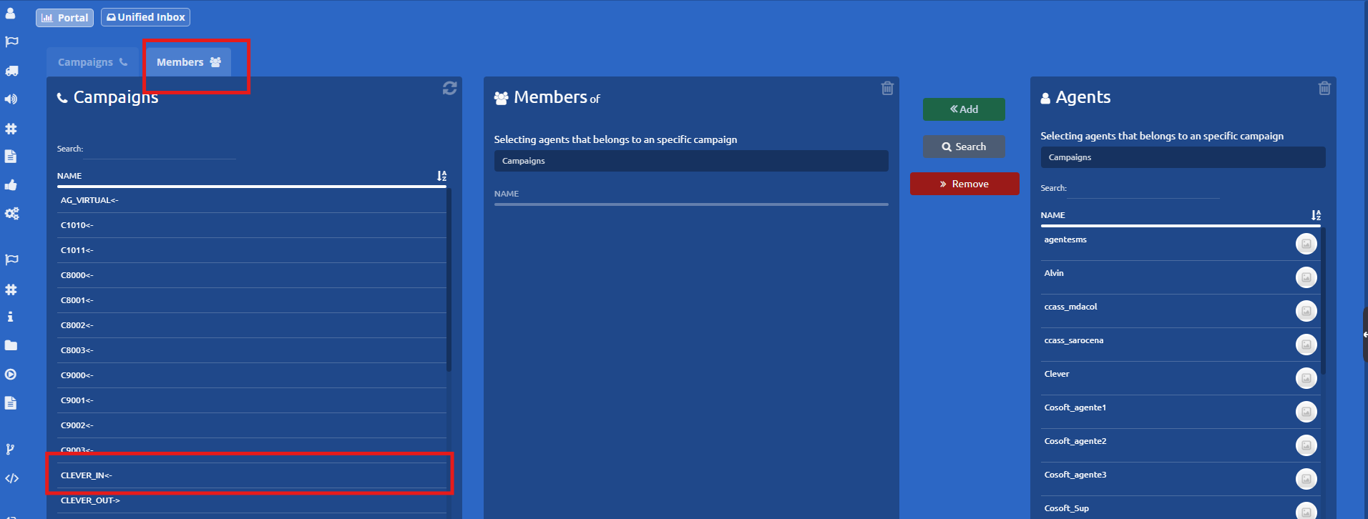Click Alvin's avatar thumbnail in Agents list
1368x519 pixels.
coord(1306,277)
